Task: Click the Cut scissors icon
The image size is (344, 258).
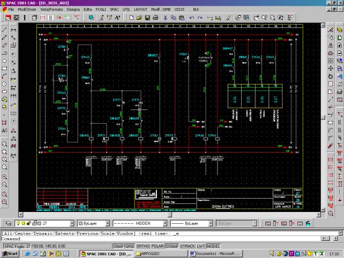Action: (166, 18)
